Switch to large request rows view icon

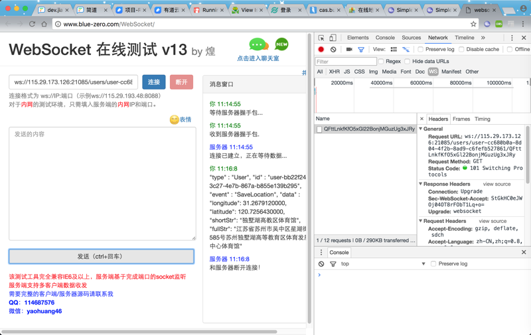[x=394, y=49]
